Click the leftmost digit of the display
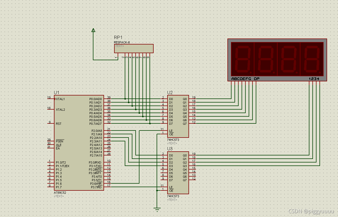This screenshot has width=338, height=217. coord(242,59)
